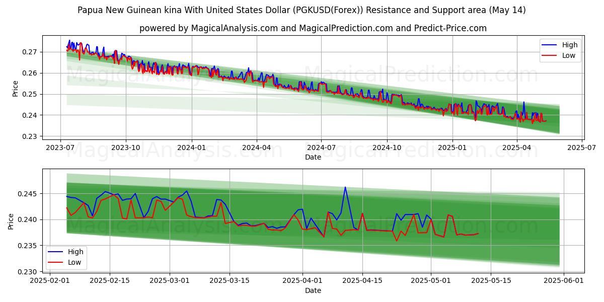Click the '2025-03-01' tick label
Viewport: 604px width, 302px height.
pos(170,281)
